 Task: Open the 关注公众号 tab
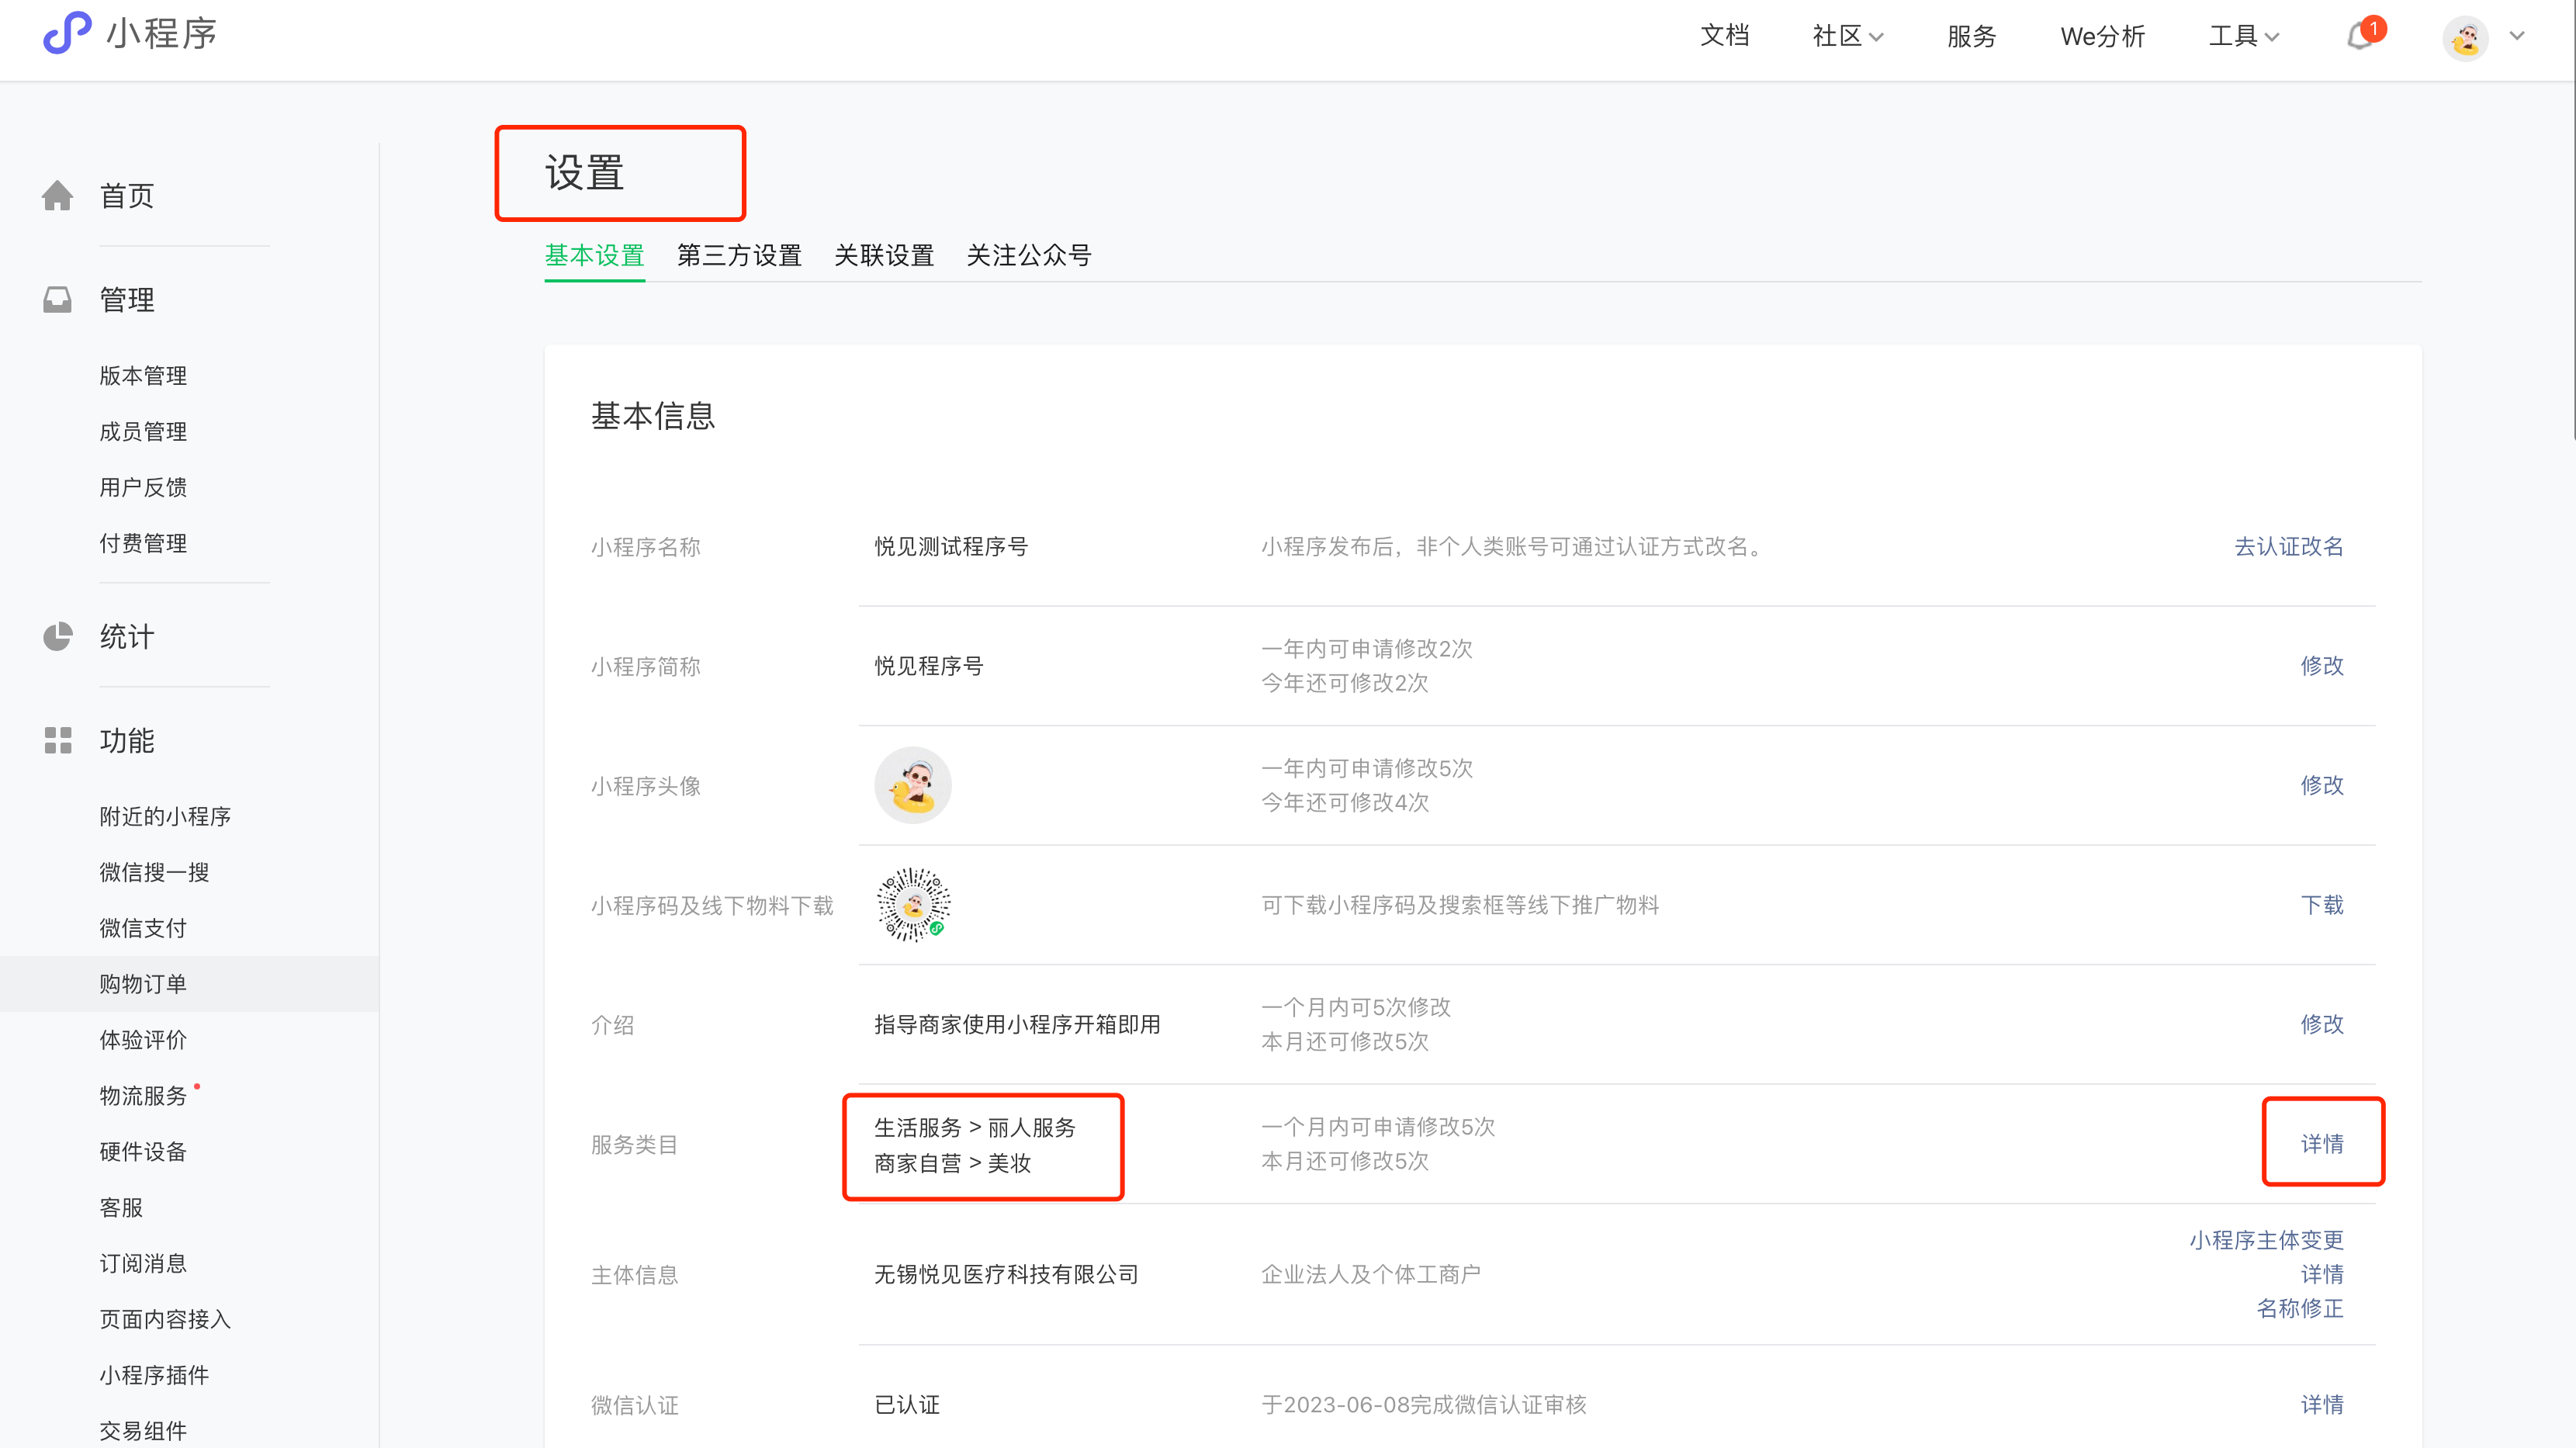[1028, 256]
